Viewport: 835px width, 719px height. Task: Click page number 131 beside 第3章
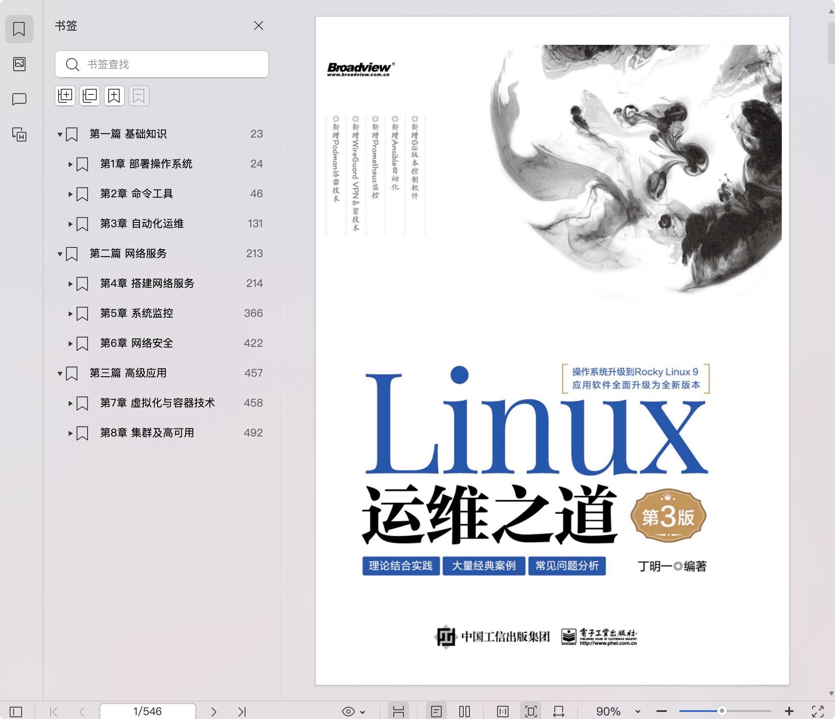[255, 224]
